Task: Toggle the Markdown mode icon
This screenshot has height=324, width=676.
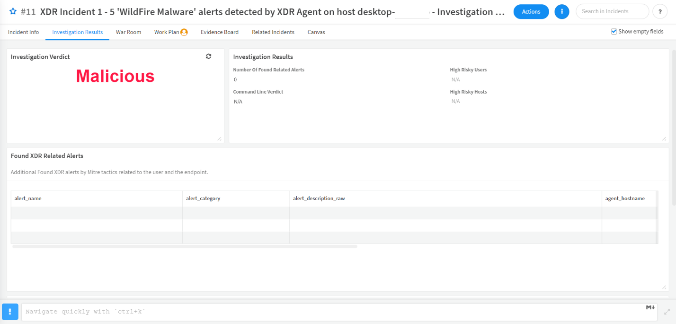Action: pyautogui.click(x=650, y=307)
